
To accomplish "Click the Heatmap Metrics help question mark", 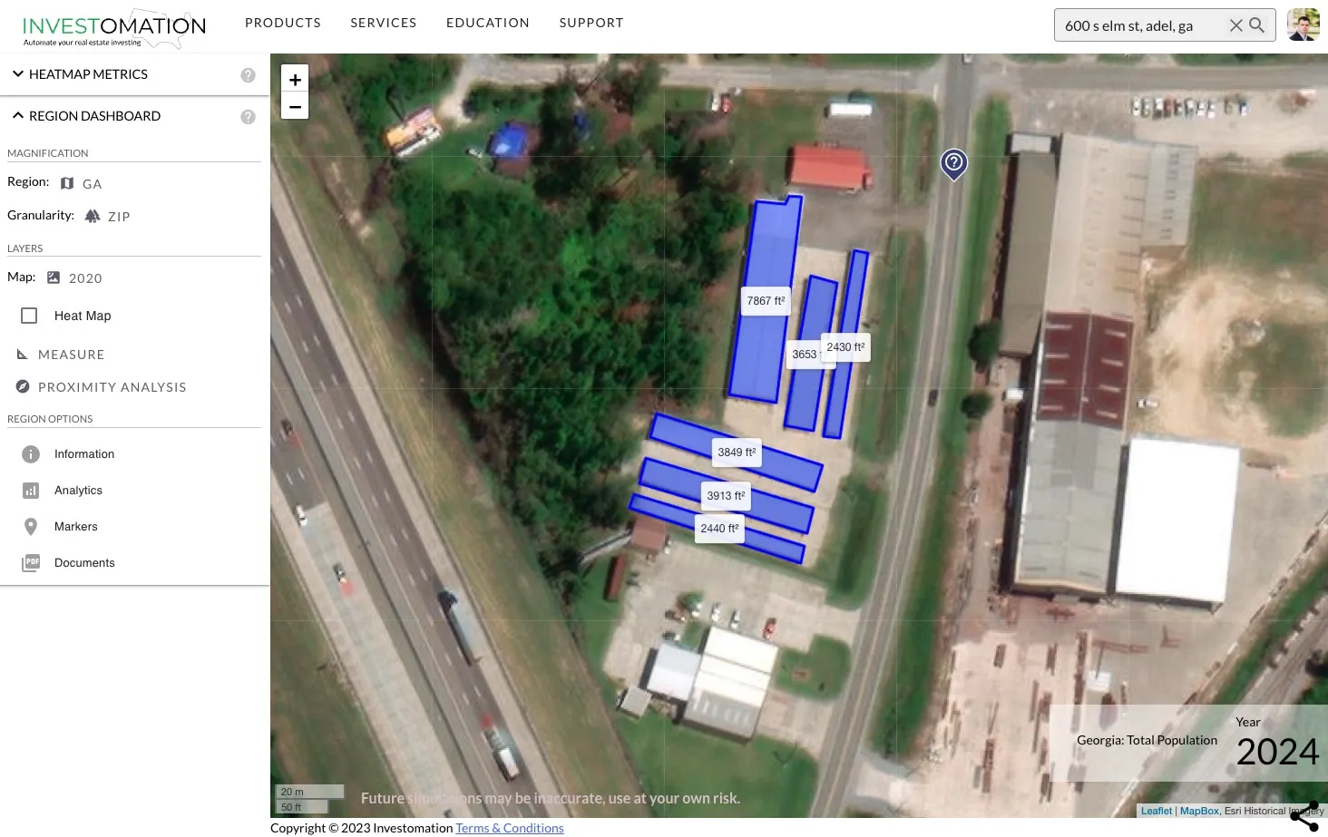I will pos(248,74).
